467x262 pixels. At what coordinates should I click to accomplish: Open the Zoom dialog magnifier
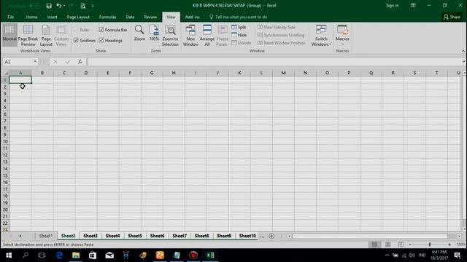pyautogui.click(x=139, y=33)
